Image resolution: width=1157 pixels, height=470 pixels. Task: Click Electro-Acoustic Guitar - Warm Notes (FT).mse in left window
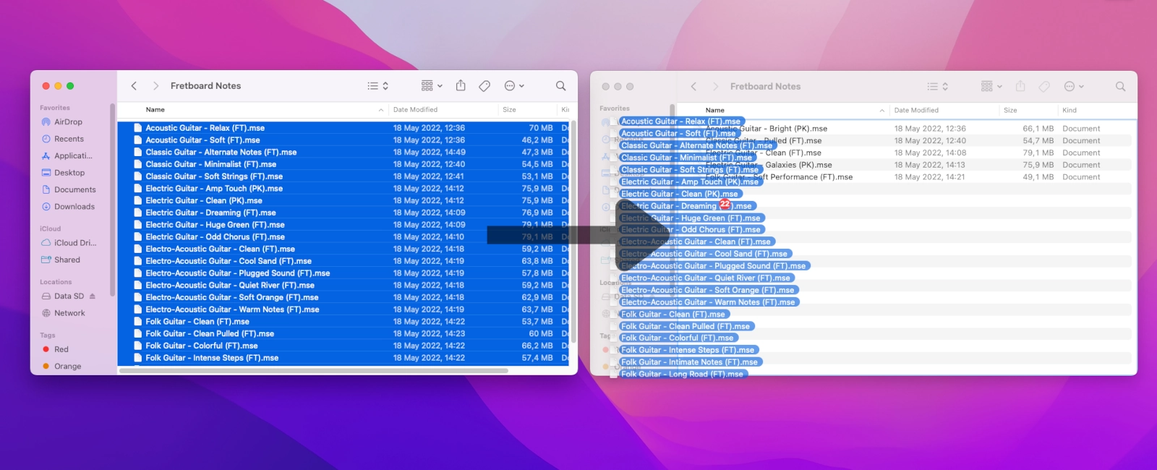tap(232, 309)
